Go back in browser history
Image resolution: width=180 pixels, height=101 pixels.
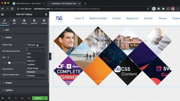click(x=3, y=9)
